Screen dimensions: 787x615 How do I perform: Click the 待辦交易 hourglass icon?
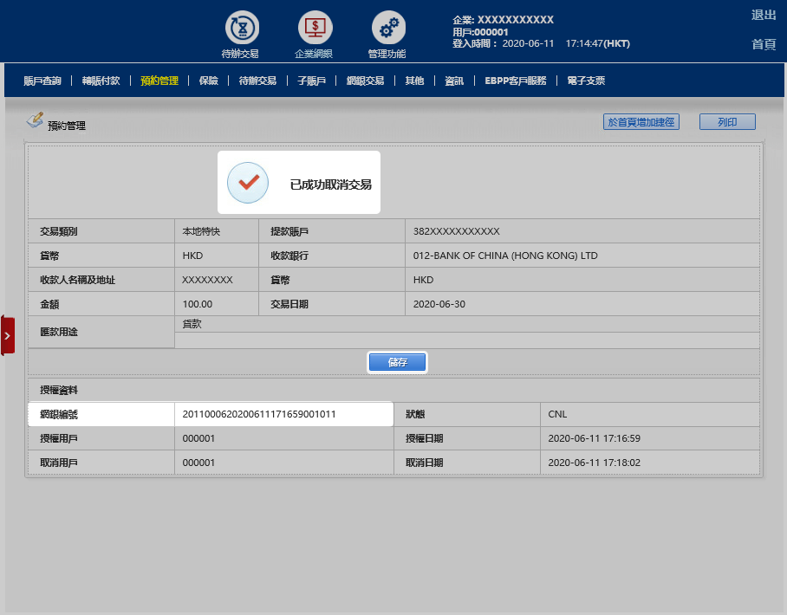tap(242, 28)
